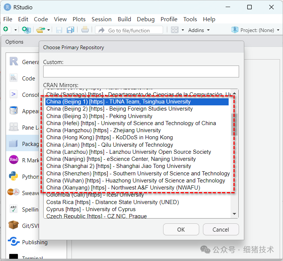
Task: Select the Appearance paint bucket icon
Action: click(13, 110)
